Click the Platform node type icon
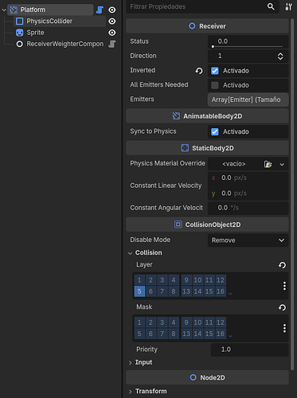The width and height of the screenshot is (297, 398). coord(14,10)
